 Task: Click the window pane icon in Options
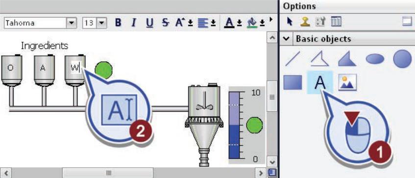407,22
